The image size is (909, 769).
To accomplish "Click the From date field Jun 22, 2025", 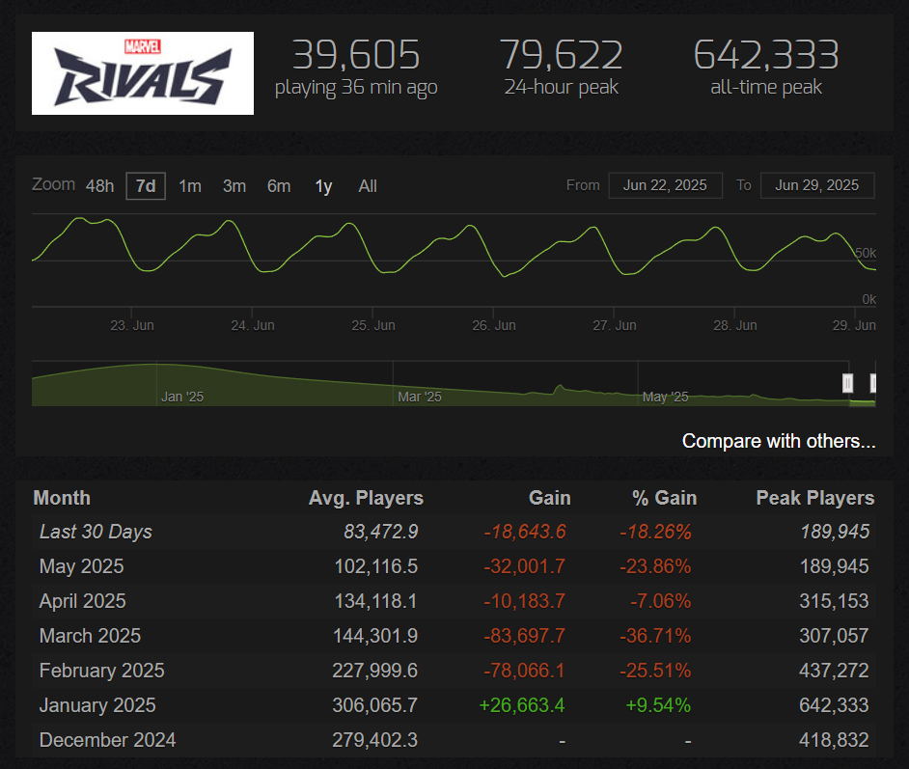I will (x=666, y=185).
